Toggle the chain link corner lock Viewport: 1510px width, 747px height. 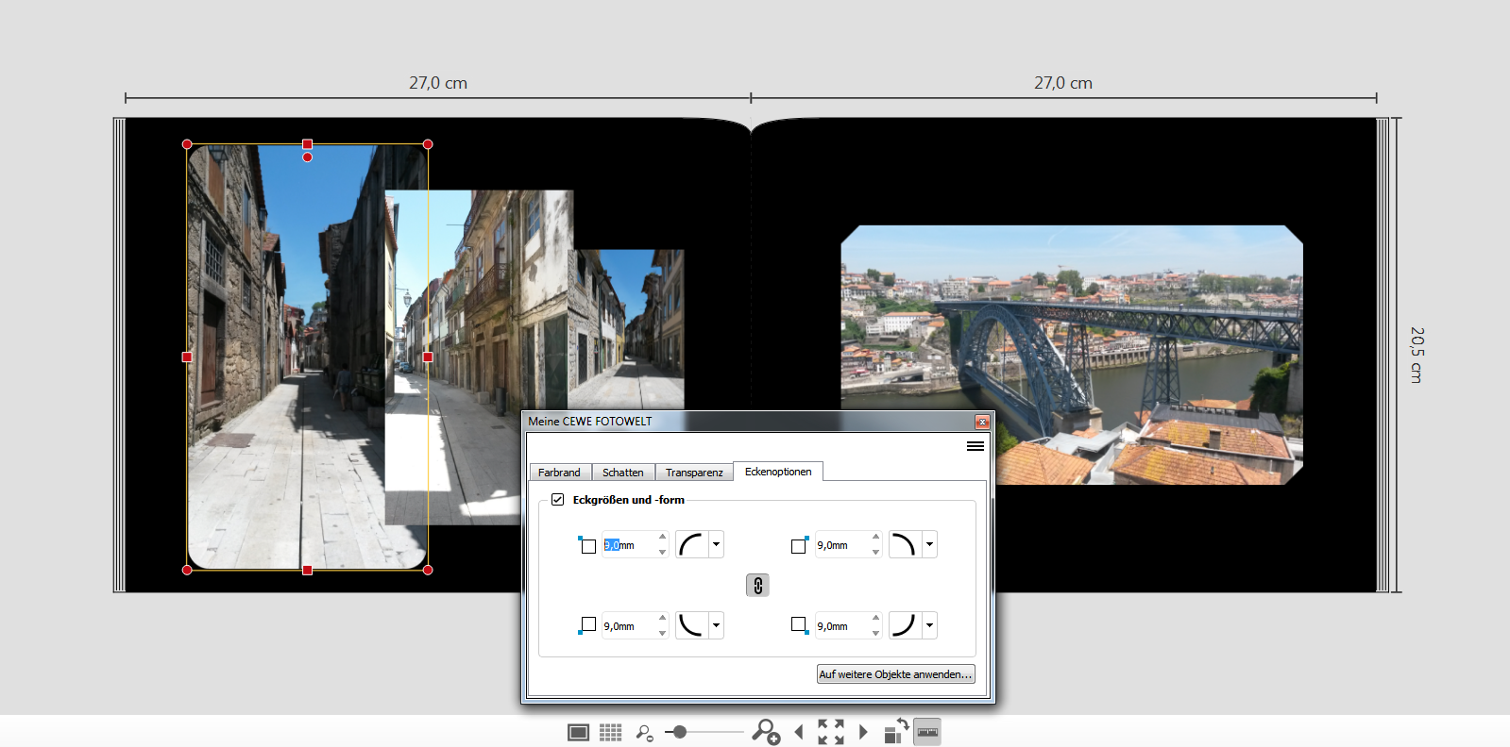coord(757,586)
